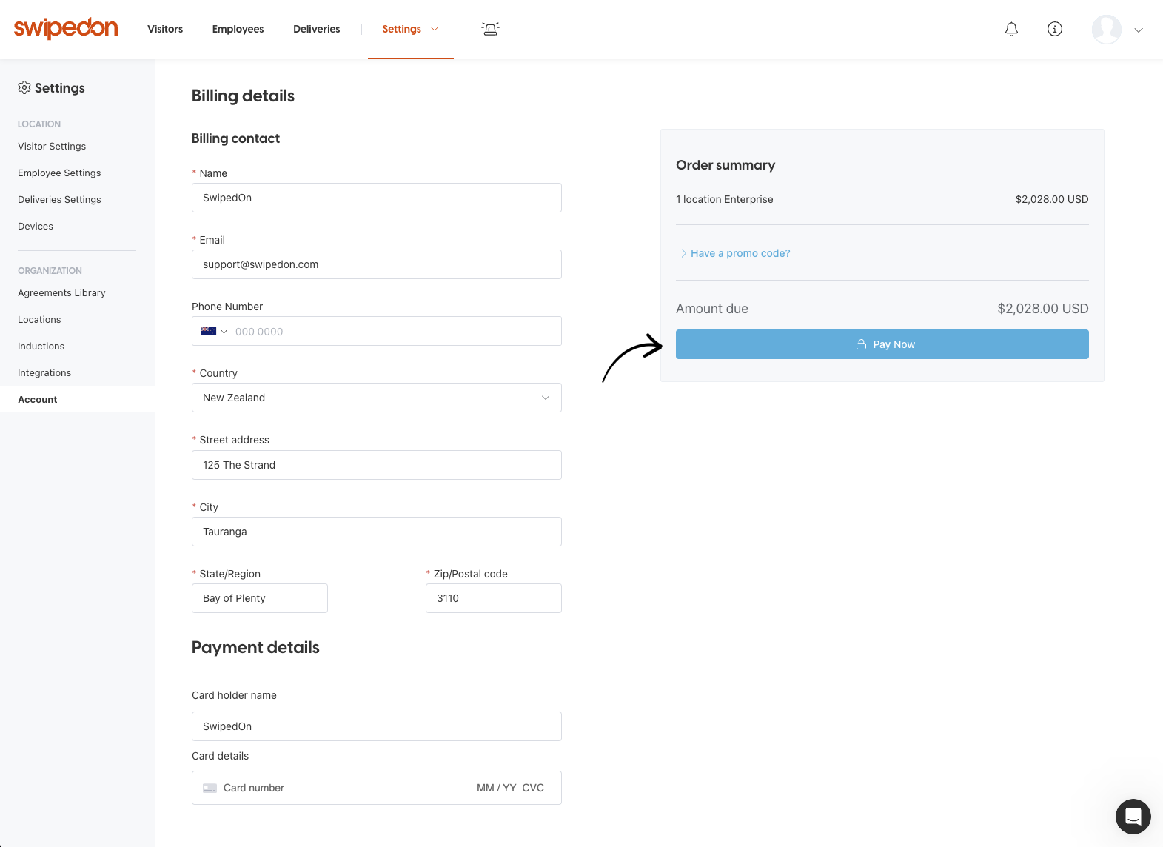Open the chat support bubble

pyautogui.click(x=1133, y=816)
